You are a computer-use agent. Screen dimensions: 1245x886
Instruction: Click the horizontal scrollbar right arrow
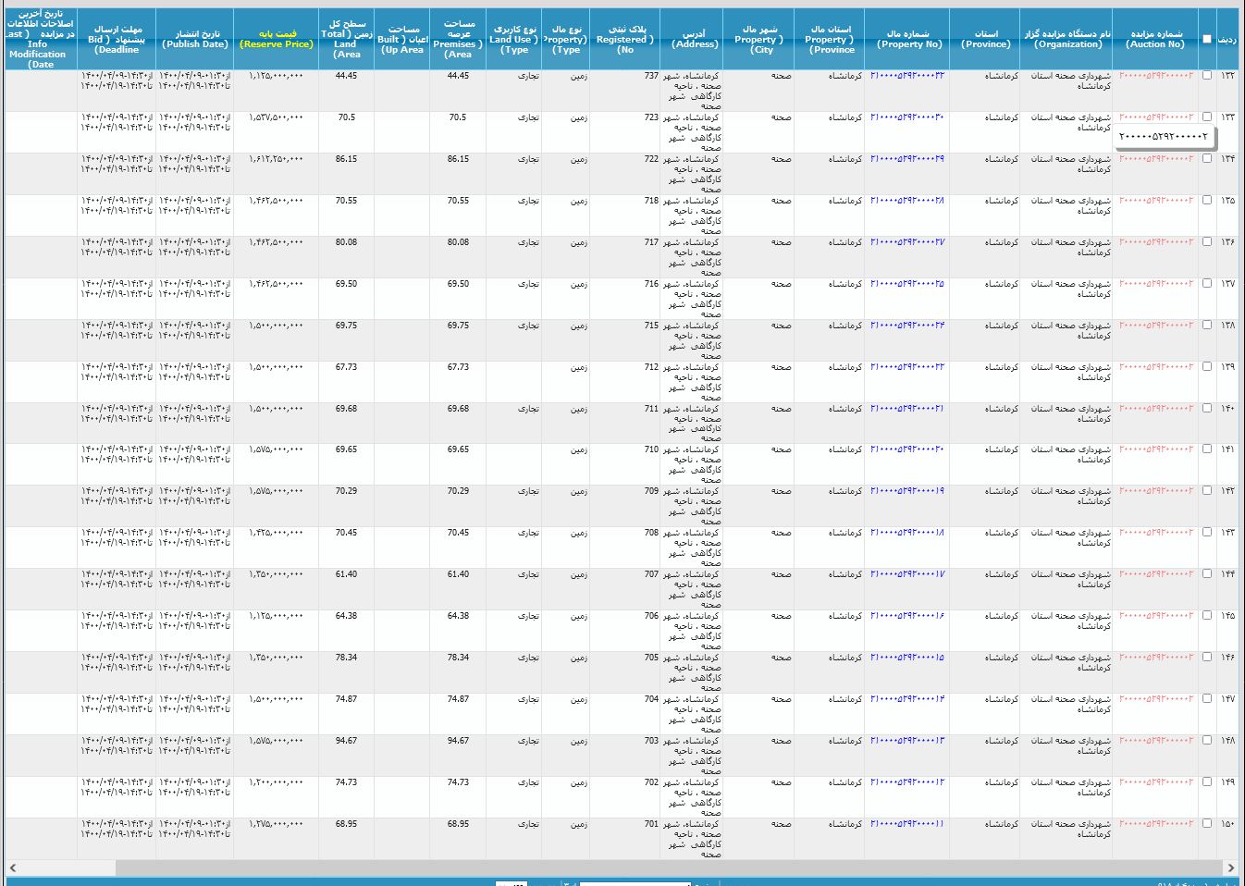1231,868
